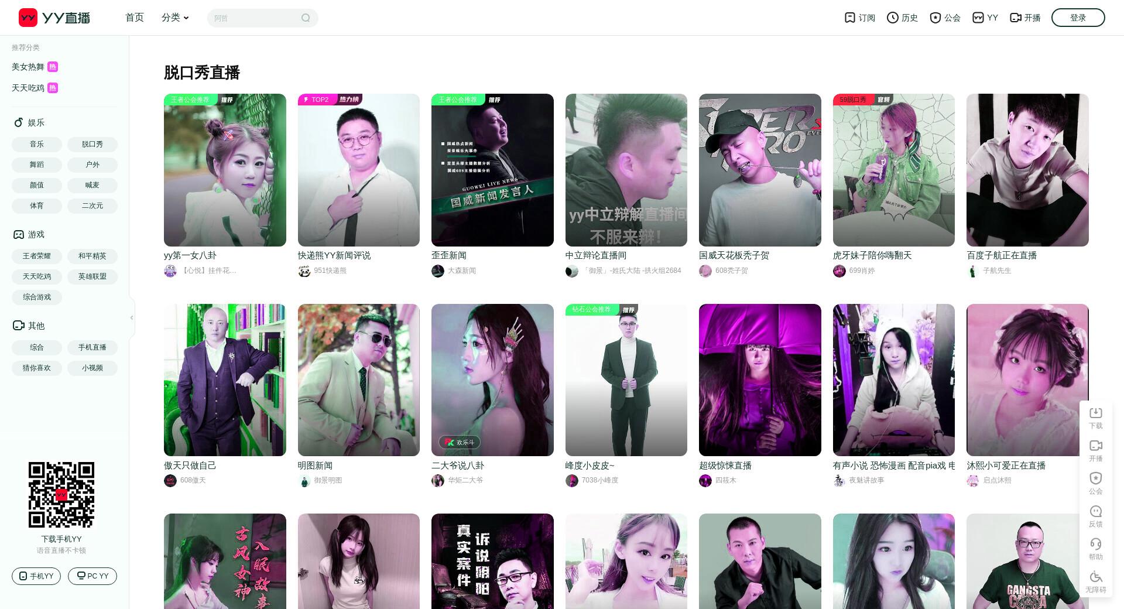
Task: Select the 脱口秀 category tag
Action: tap(92, 144)
